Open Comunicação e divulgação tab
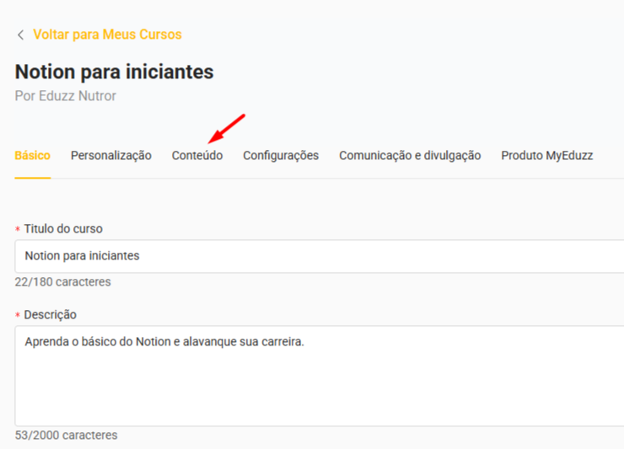624x449 pixels. 410,156
